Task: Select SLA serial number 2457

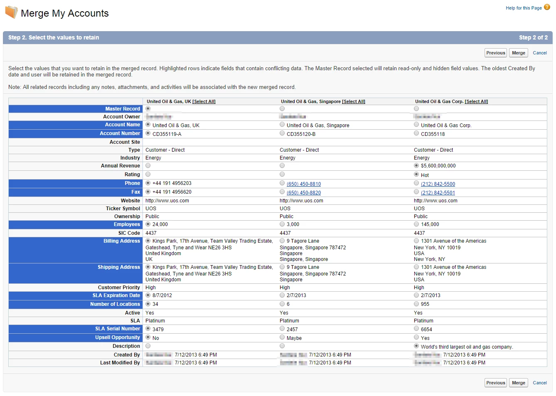Action: 282,328
